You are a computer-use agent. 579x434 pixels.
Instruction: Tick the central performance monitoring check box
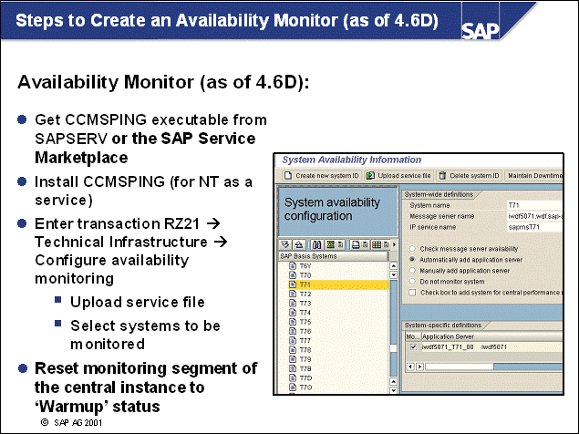414,291
